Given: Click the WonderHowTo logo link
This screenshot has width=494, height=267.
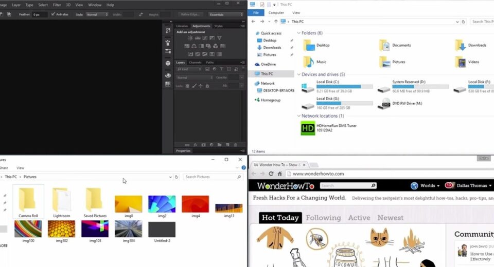Looking at the screenshot, I should point(286,186).
